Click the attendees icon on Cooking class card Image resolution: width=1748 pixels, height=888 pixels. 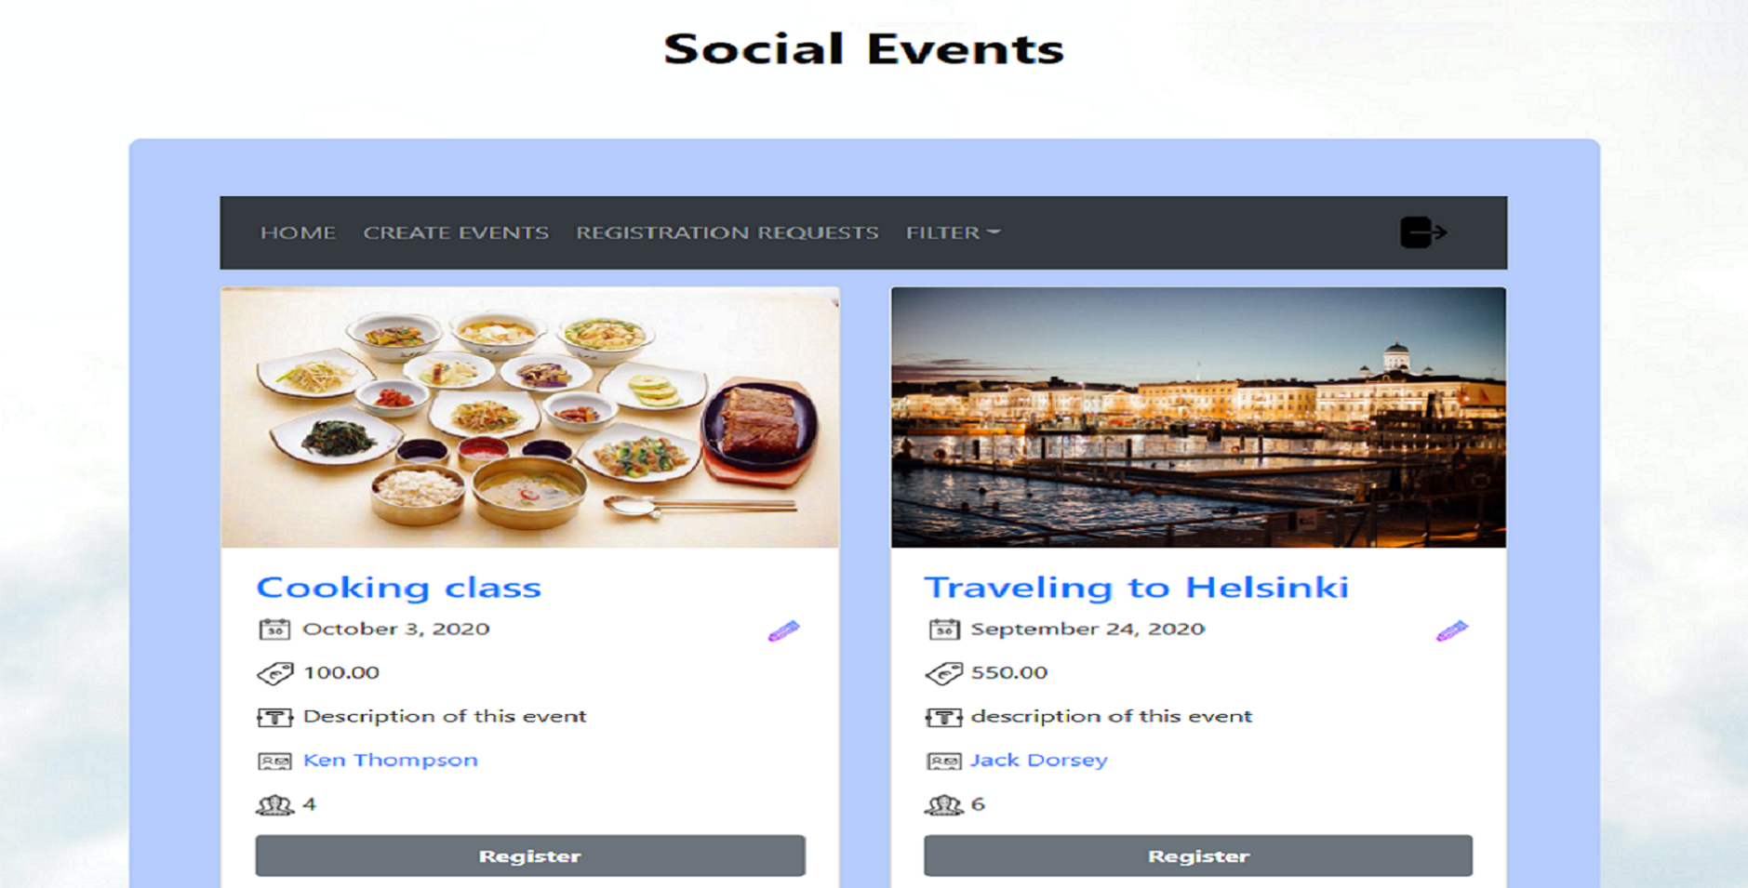274,805
